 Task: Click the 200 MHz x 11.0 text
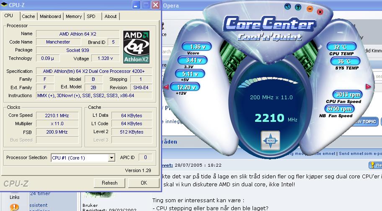click(x=271, y=98)
